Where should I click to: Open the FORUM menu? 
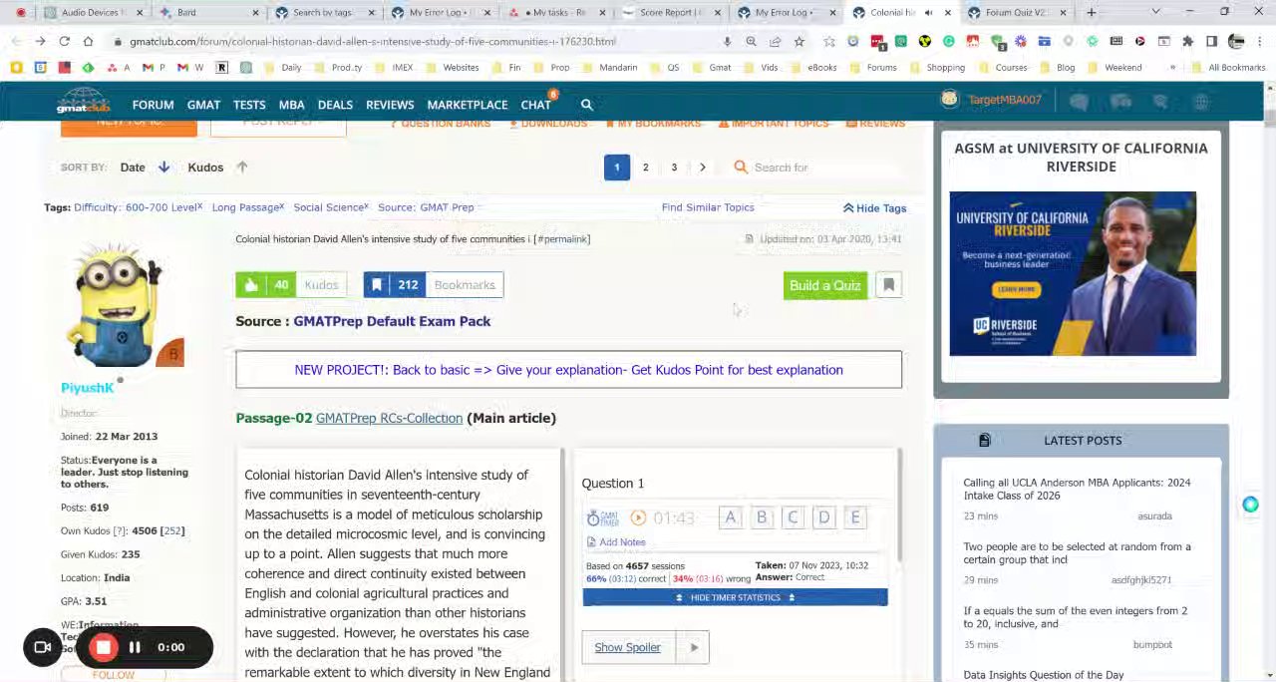[153, 105]
